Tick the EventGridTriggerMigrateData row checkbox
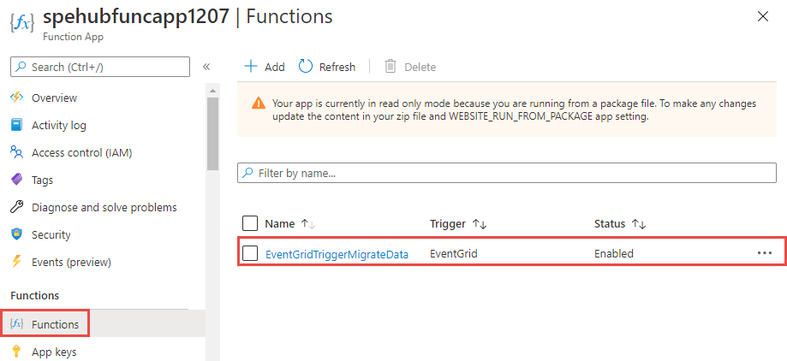Screen dimensions: 787x361 point(250,253)
